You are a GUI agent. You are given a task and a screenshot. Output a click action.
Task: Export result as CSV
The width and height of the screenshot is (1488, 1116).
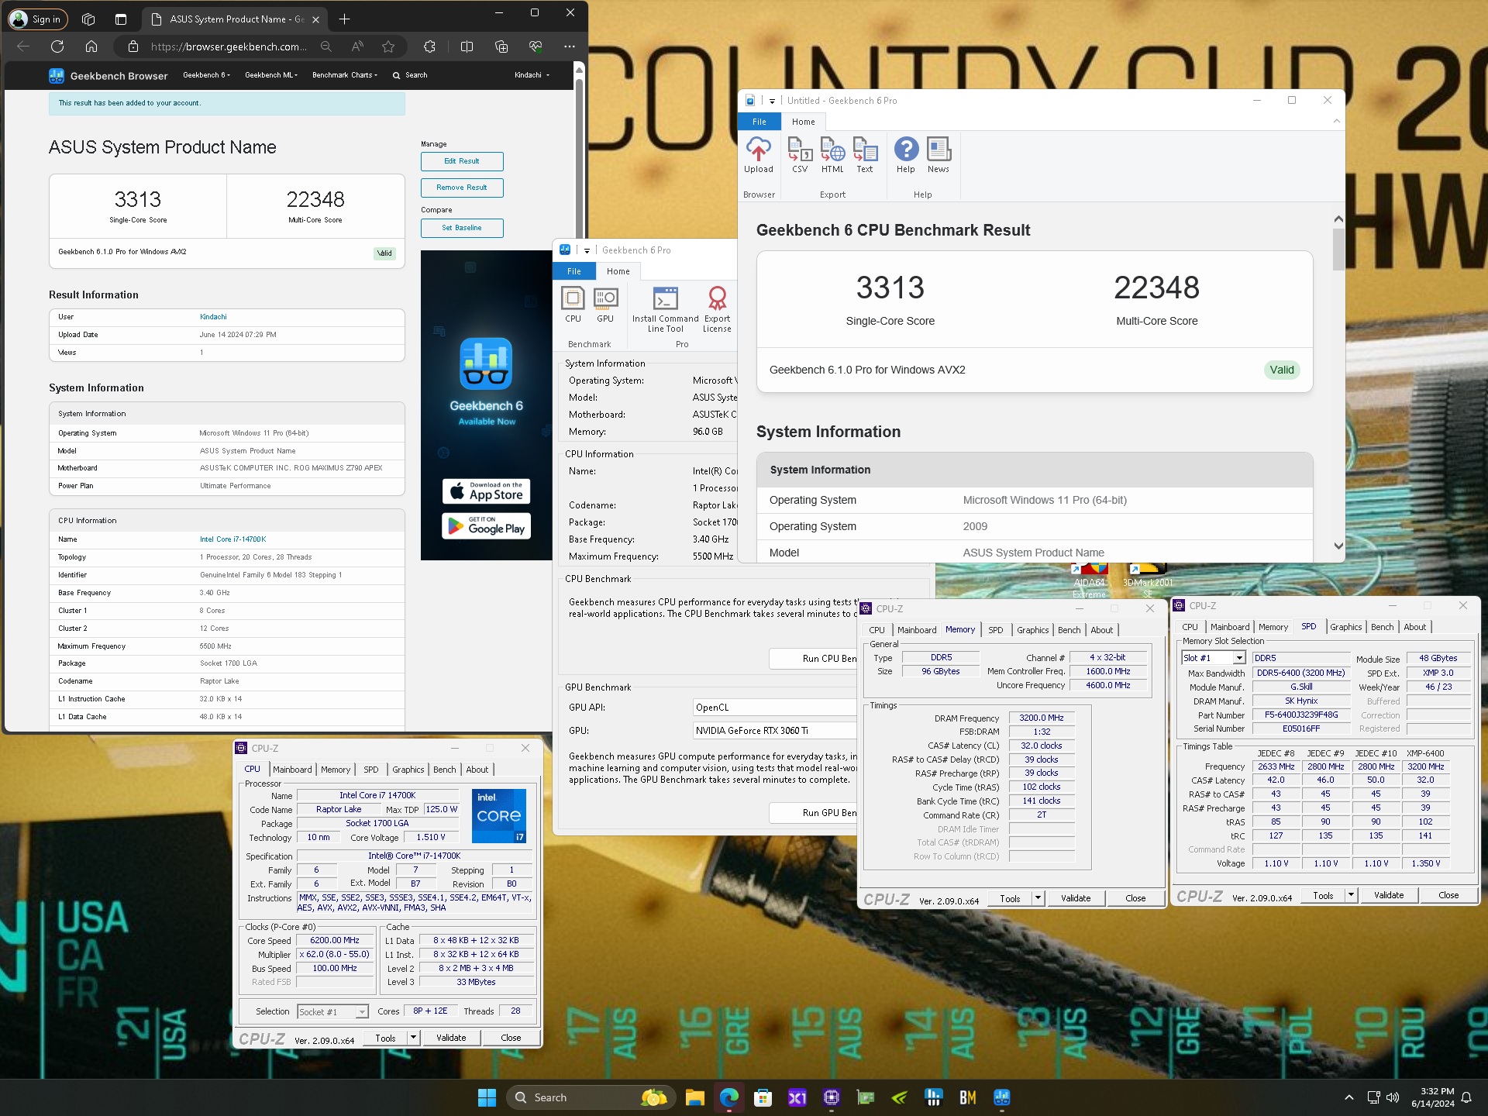click(x=800, y=155)
